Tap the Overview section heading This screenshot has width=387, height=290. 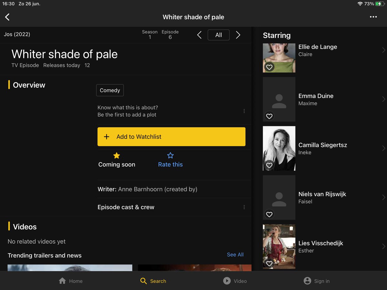29,85
